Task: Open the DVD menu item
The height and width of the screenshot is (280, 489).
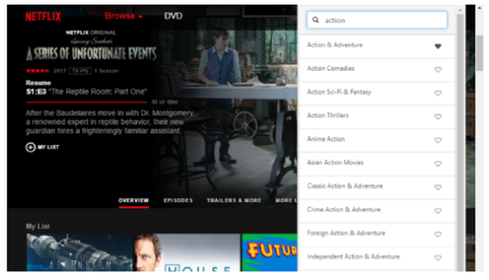Action: click(173, 16)
